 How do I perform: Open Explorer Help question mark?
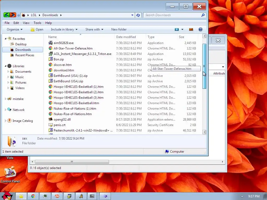tap(201, 29)
